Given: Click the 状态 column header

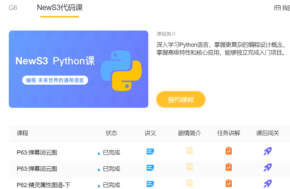Looking at the screenshot, I should pos(111,133).
